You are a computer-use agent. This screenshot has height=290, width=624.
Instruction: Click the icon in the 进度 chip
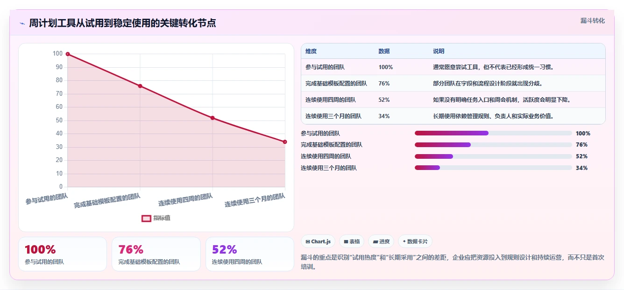tap(375, 241)
